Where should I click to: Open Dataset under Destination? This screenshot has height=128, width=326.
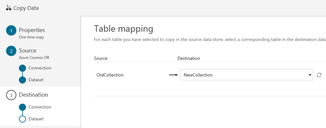[36, 119]
